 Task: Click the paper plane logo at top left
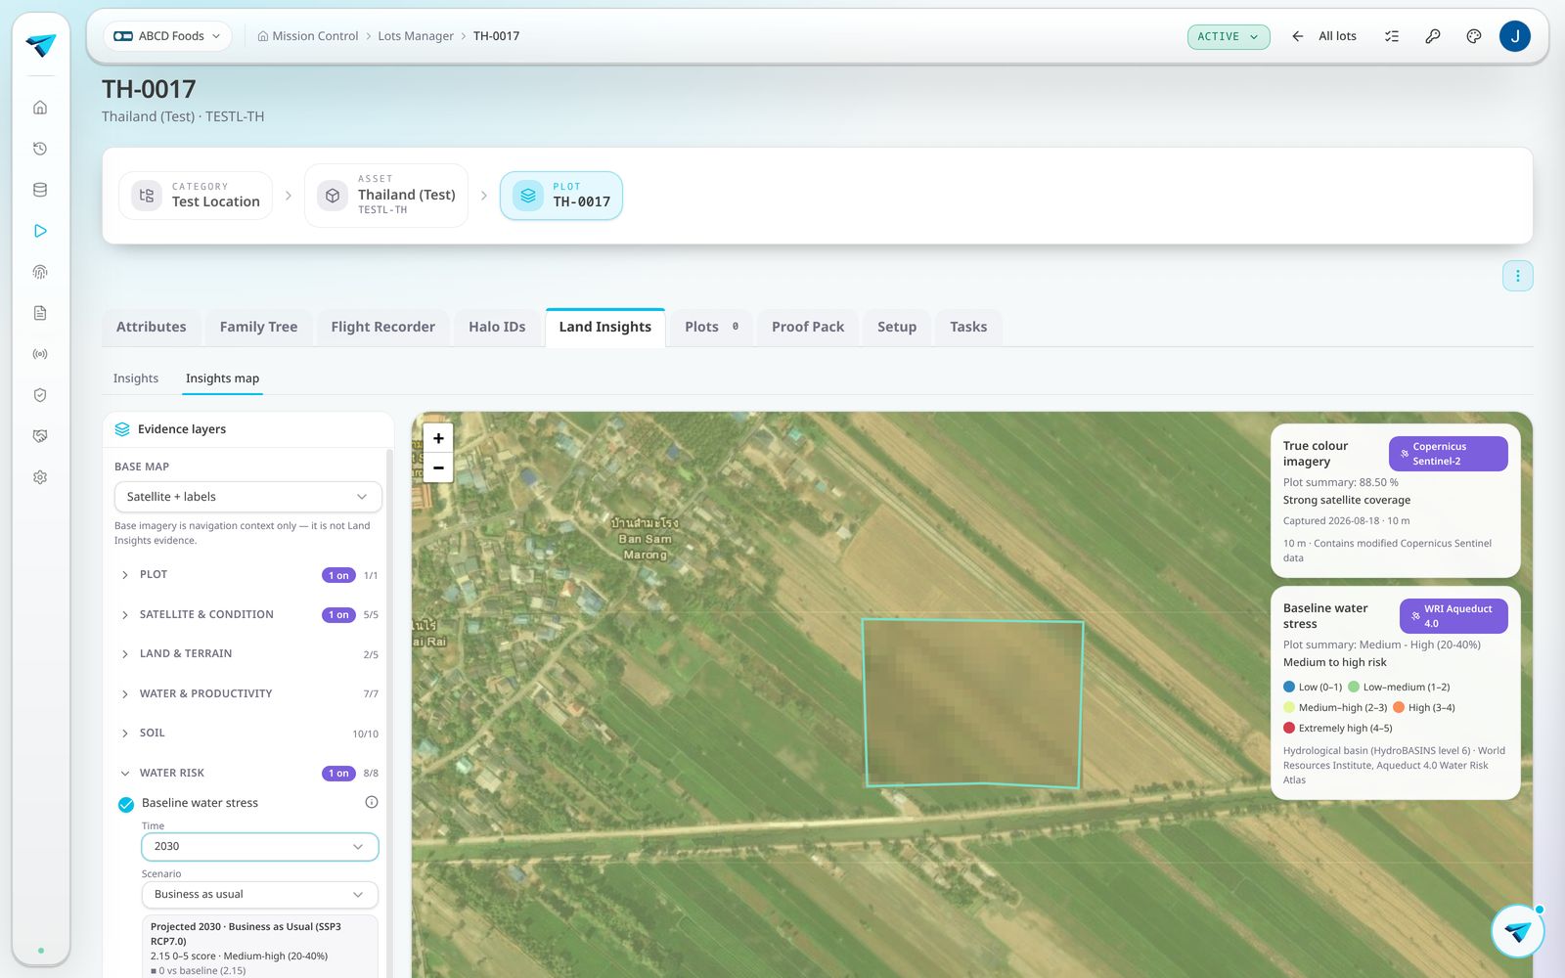(41, 45)
